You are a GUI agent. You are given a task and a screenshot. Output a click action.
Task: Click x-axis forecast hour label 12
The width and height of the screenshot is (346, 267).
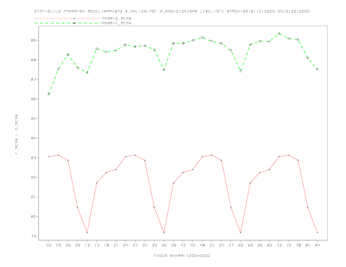(87, 245)
